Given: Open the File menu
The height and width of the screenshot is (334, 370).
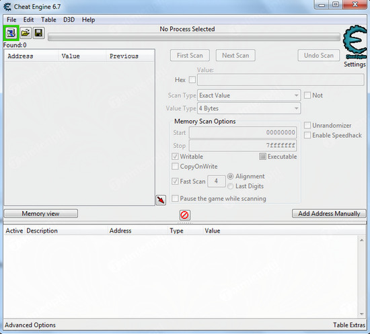Looking at the screenshot, I should pos(11,19).
